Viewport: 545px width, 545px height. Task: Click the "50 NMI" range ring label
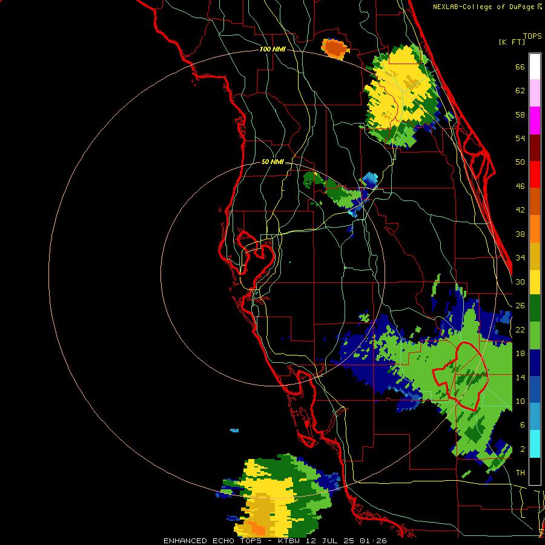pos(272,162)
